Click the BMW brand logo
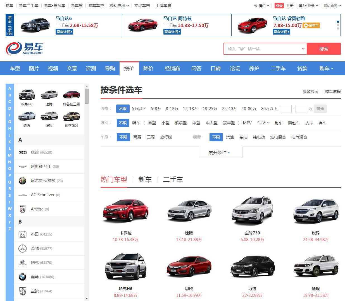345x301 pixels. coord(22,277)
